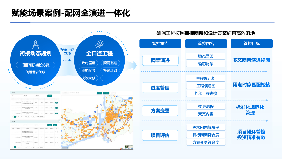Select the 管控内容 column header
Screen dimensions: 282x159
206,44
